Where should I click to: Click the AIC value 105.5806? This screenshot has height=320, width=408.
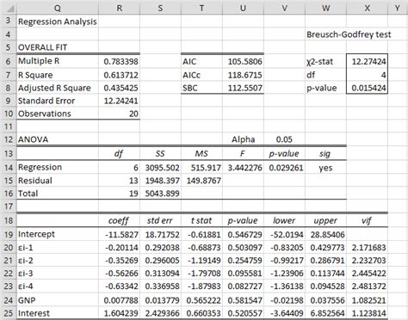[243, 61]
